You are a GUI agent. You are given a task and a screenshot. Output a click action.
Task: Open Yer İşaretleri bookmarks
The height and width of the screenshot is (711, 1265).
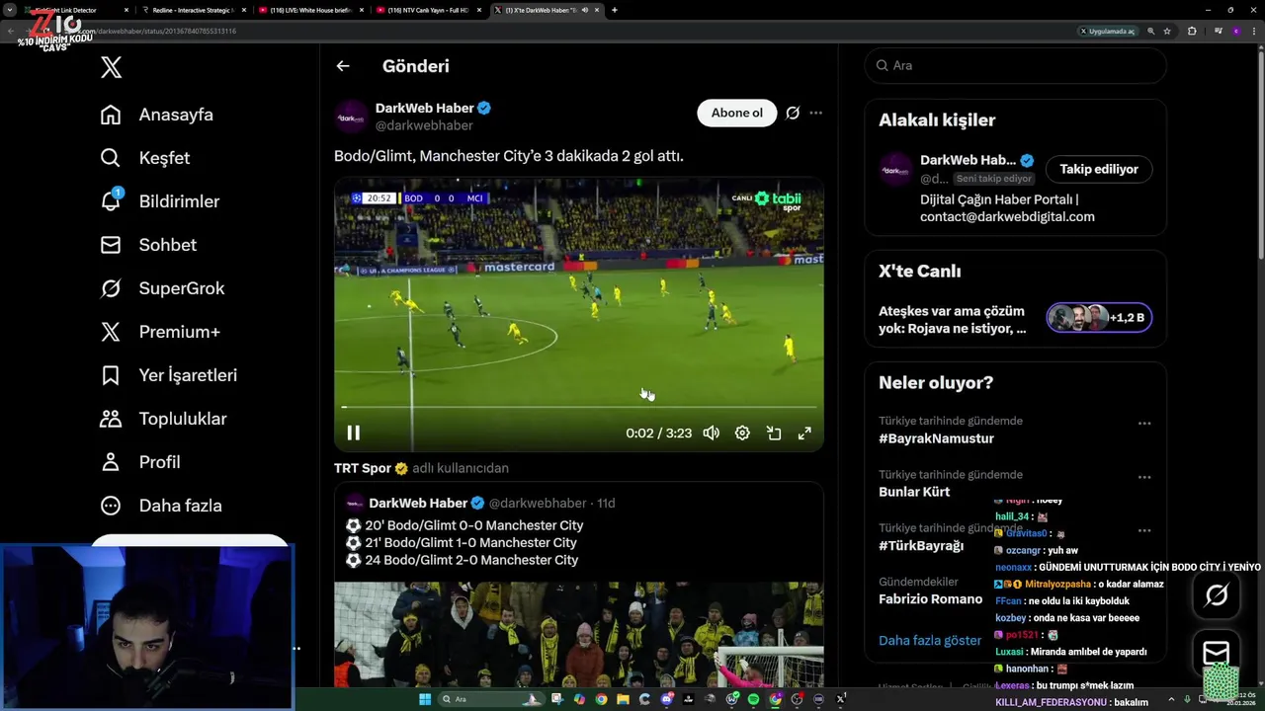[168, 375]
